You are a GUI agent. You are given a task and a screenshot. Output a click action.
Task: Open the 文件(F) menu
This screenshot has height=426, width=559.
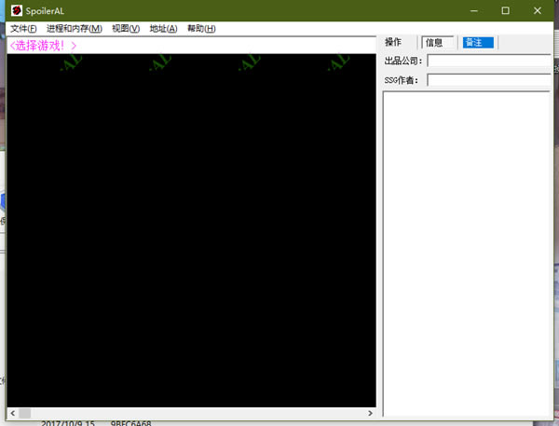pyautogui.click(x=23, y=29)
